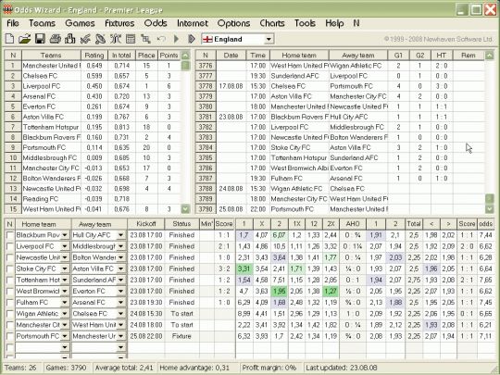
Task: Tick the Blackburn Rovers vs Hull City checkbox
Action: click(10, 235)
